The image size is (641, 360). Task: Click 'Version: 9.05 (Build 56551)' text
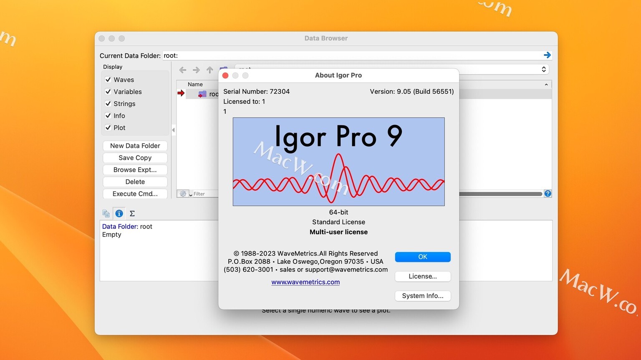412,91
